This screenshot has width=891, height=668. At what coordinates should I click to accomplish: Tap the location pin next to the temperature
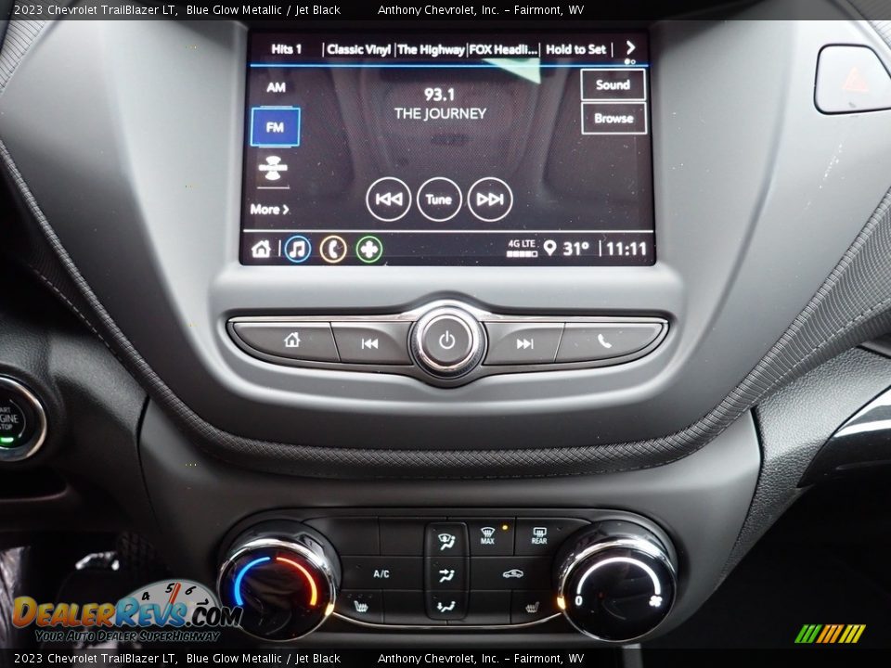coord(552,247)
